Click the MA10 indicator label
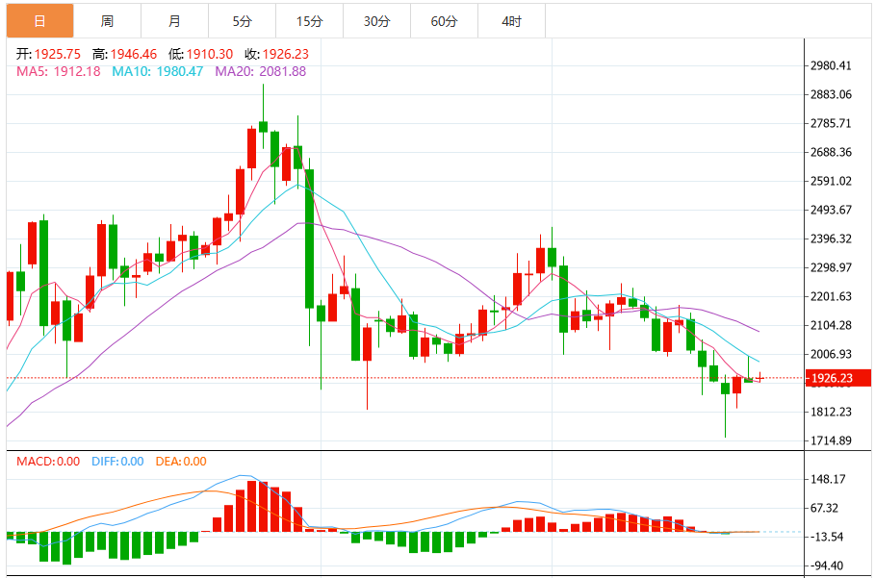This screenshot has width=875, height=578. 157,71
